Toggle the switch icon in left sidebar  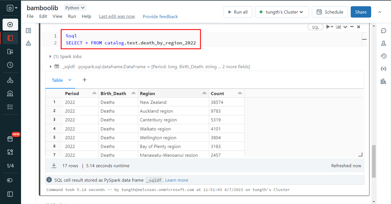click(10, 180)
